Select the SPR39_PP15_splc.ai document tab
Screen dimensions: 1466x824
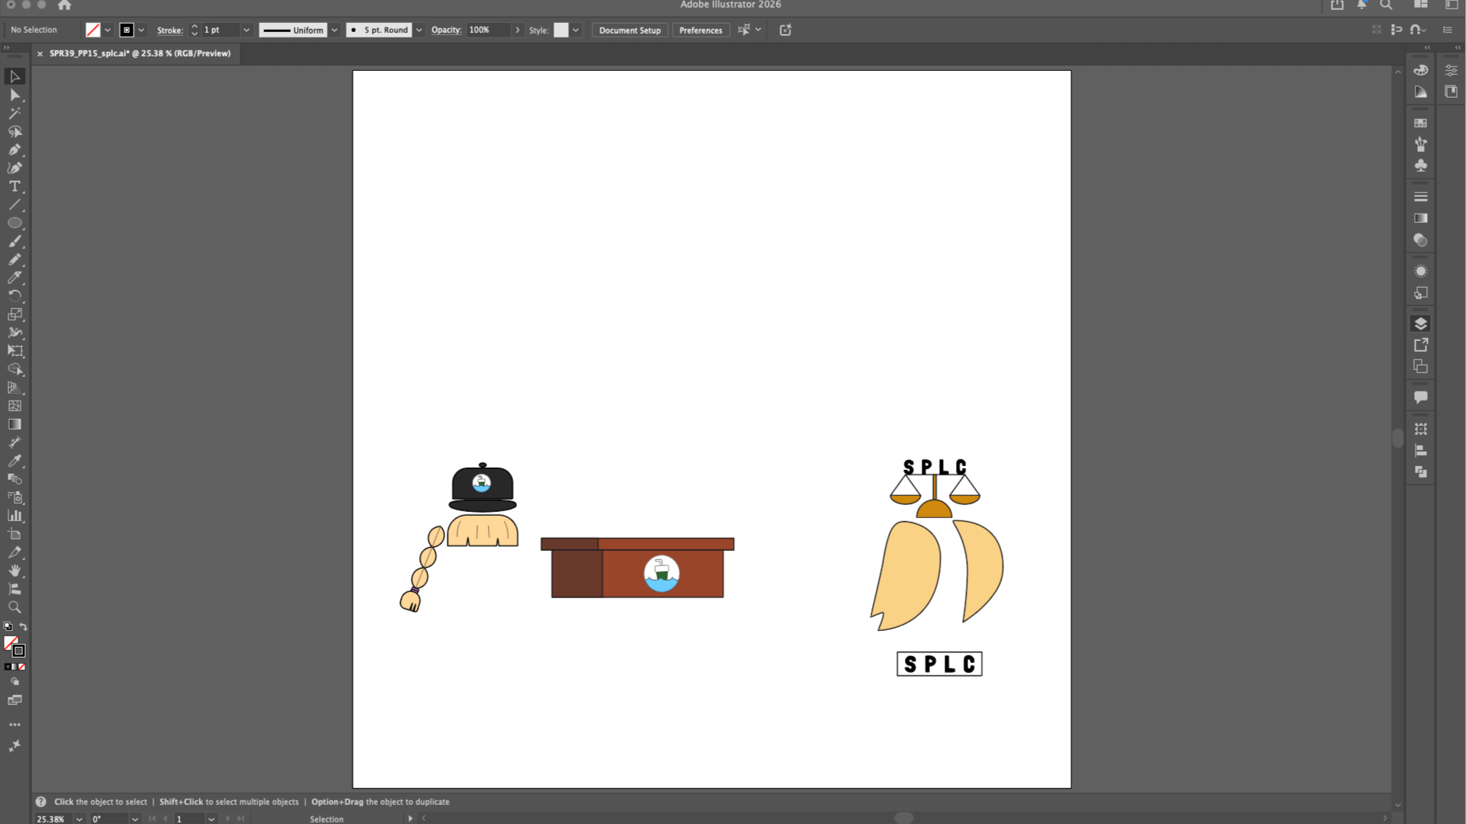coord(140,53)
